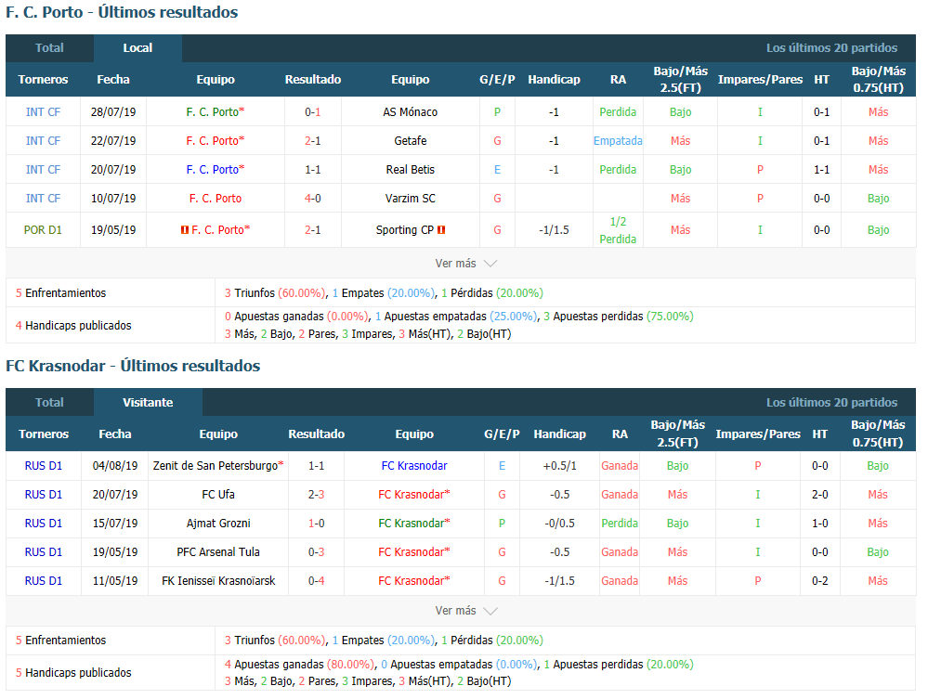Open RUS D1 link dated 20/07/19
Viewport: 928px width, 699px height.
click(44, 495)
